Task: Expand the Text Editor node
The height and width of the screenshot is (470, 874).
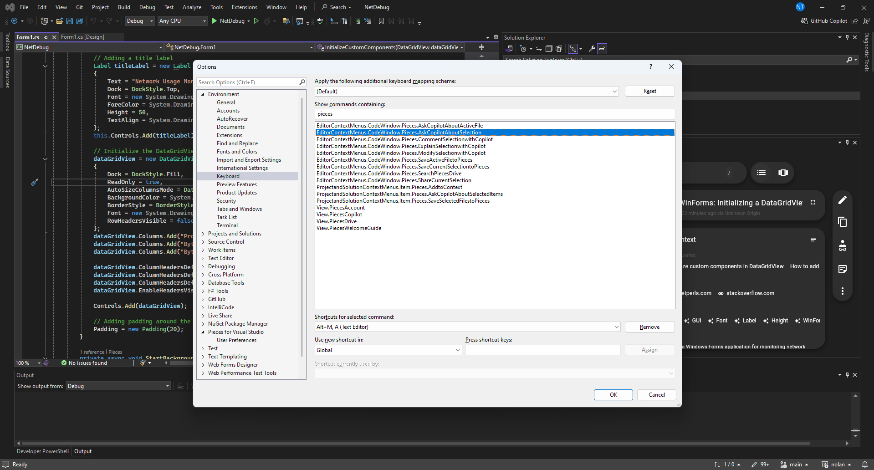Action: (203, 258)
